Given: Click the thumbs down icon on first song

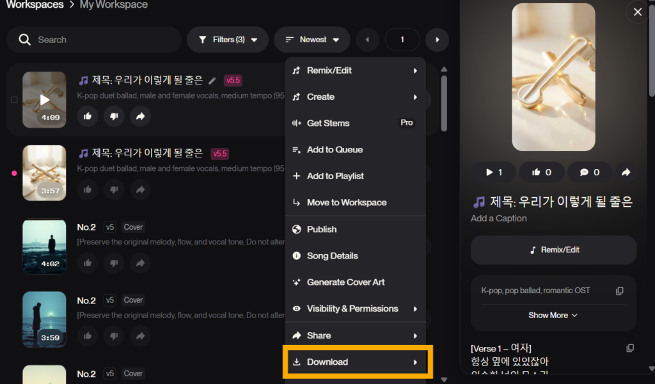Looking at the screenshot, I should (x=114, y=116).
